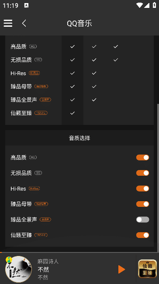Tap the 192kHz badge beside 仙籁至臻 toggle row
Screen dimensions: 159x284
coord(41,235)
